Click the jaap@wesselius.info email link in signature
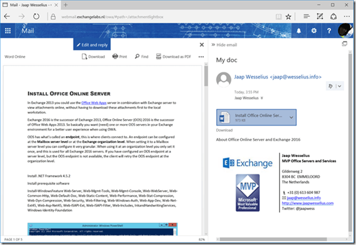 [301, 197]
